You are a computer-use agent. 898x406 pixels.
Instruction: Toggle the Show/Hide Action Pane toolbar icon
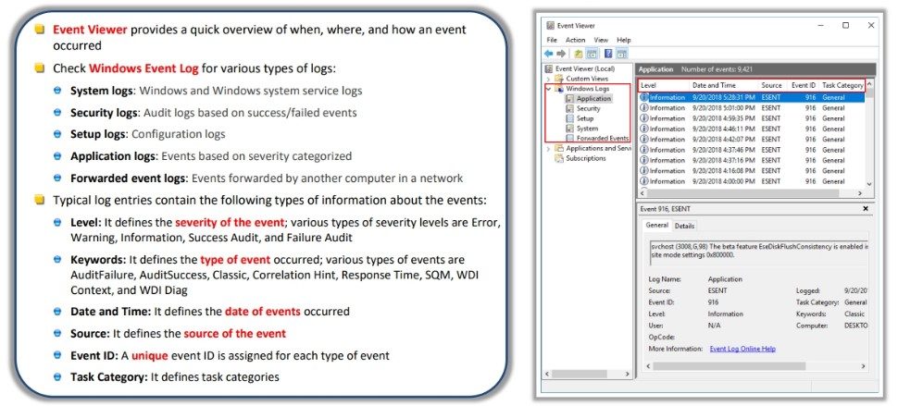click(x=622, y=54)
